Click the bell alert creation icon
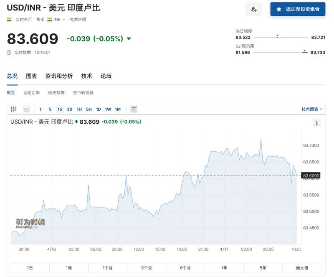The image size is (334, 277). 254,9
